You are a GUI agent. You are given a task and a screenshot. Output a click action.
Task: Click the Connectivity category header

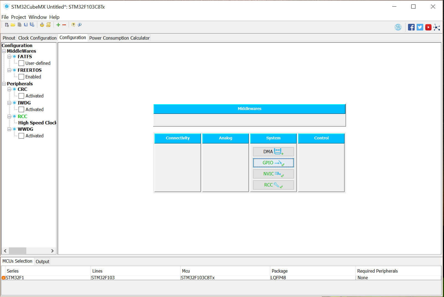pos(177,138)
